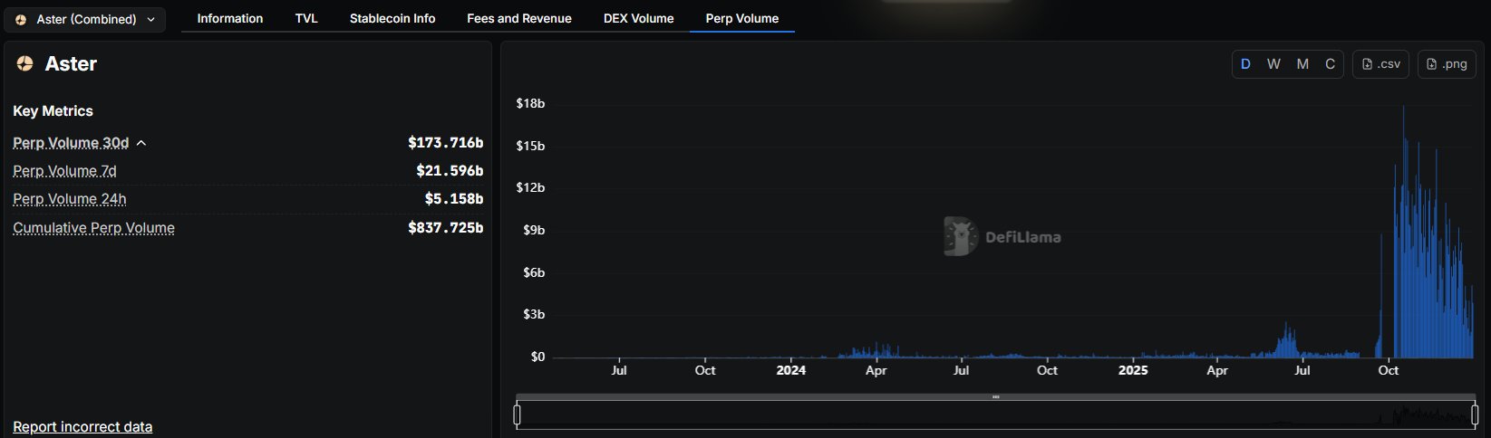Click the $3b y-axis label
The width and height of the screenshot is (1491, 438).
point(534,314)
